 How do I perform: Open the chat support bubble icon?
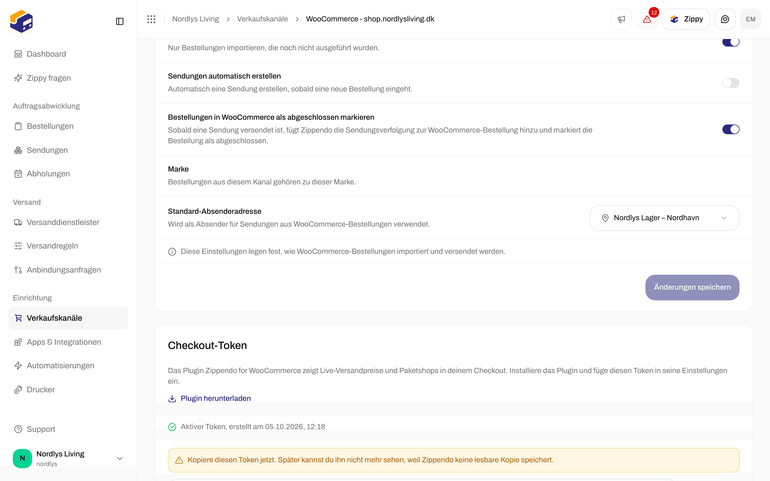pyautogui.click(x=725, y=19)
